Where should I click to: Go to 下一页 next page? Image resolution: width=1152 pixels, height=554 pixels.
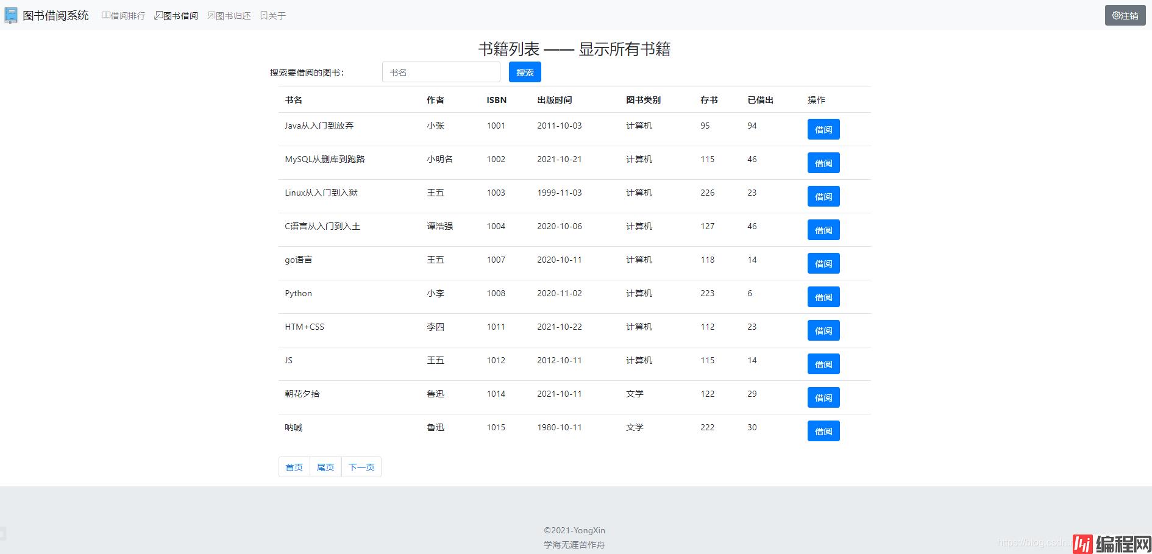pos(361,467)
